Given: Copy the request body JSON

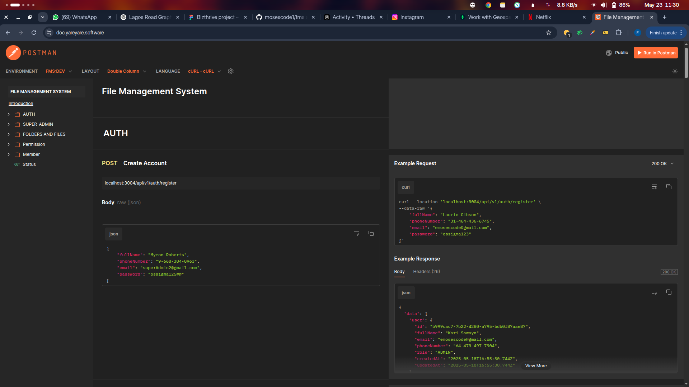Looking at the screenshot, I should point(371,233).
